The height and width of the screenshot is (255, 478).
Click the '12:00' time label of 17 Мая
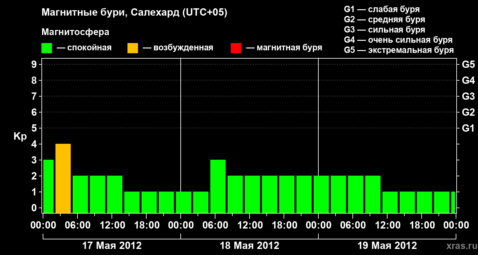click(112, 225)
